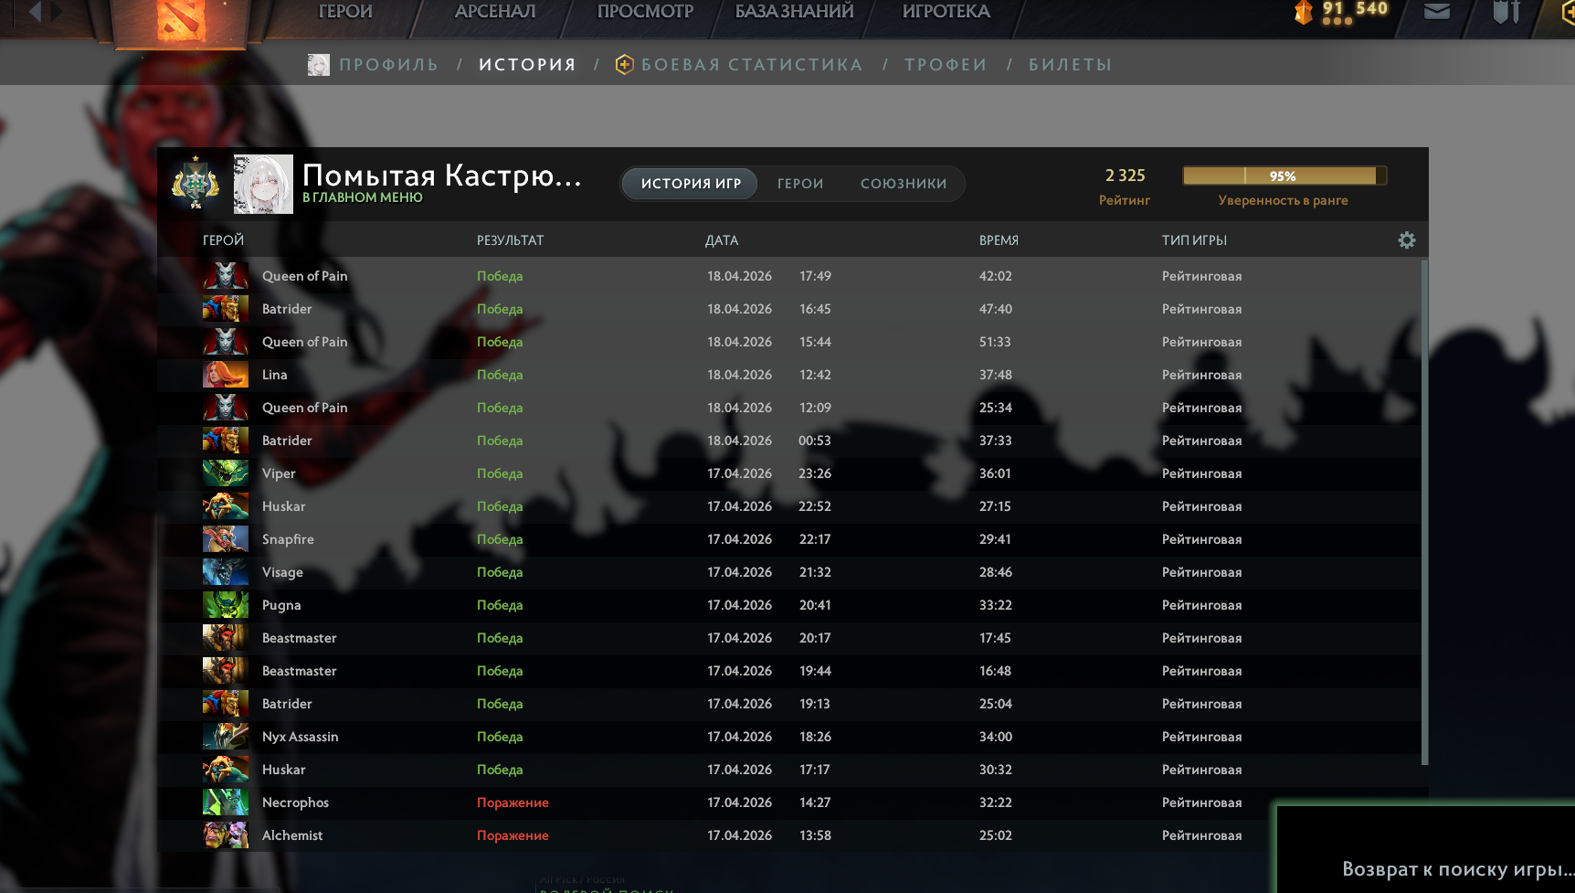Screen dimensions: 1575x893
Task: Click Beastmaster icon for the 19:44 match
Action: point(226,671)
